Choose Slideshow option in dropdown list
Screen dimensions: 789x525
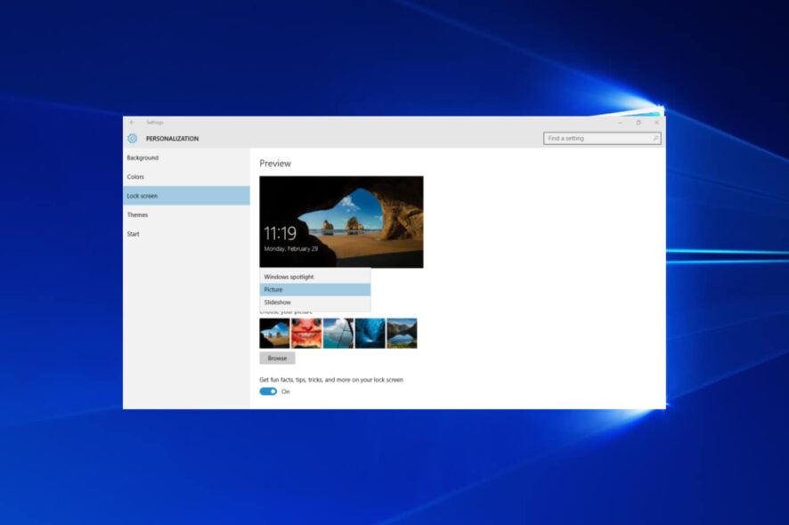pos(315,303)
